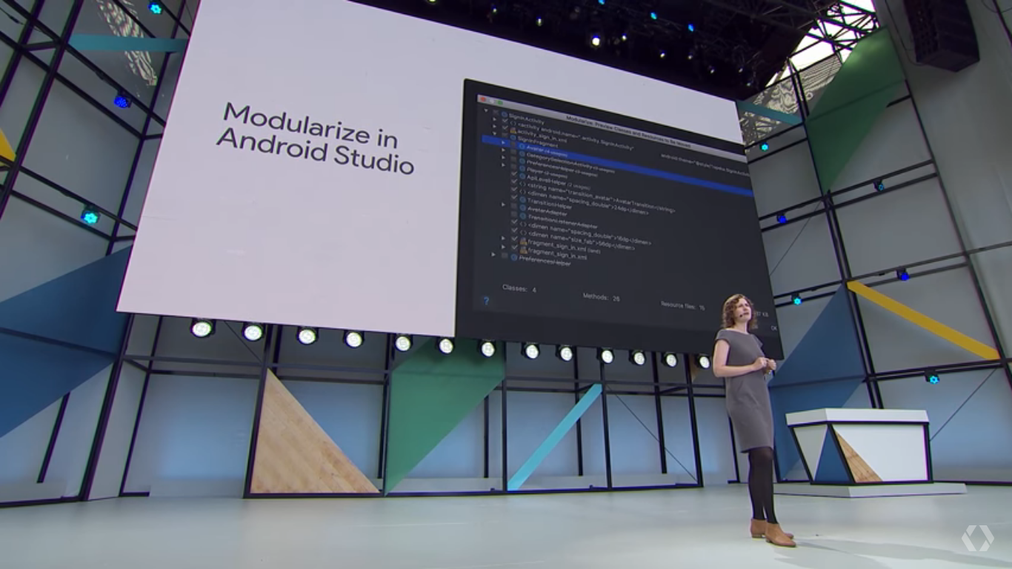Click the 'Methods: 26' count
This screenshot has height=569, width=1012.
(x=601, y=296)
